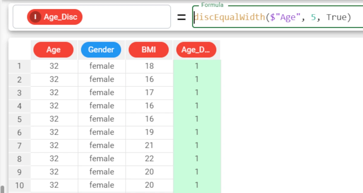The height and width of the screenshot is (193, 363).
Task: Select row number 6
Action: tap(19, 132)
